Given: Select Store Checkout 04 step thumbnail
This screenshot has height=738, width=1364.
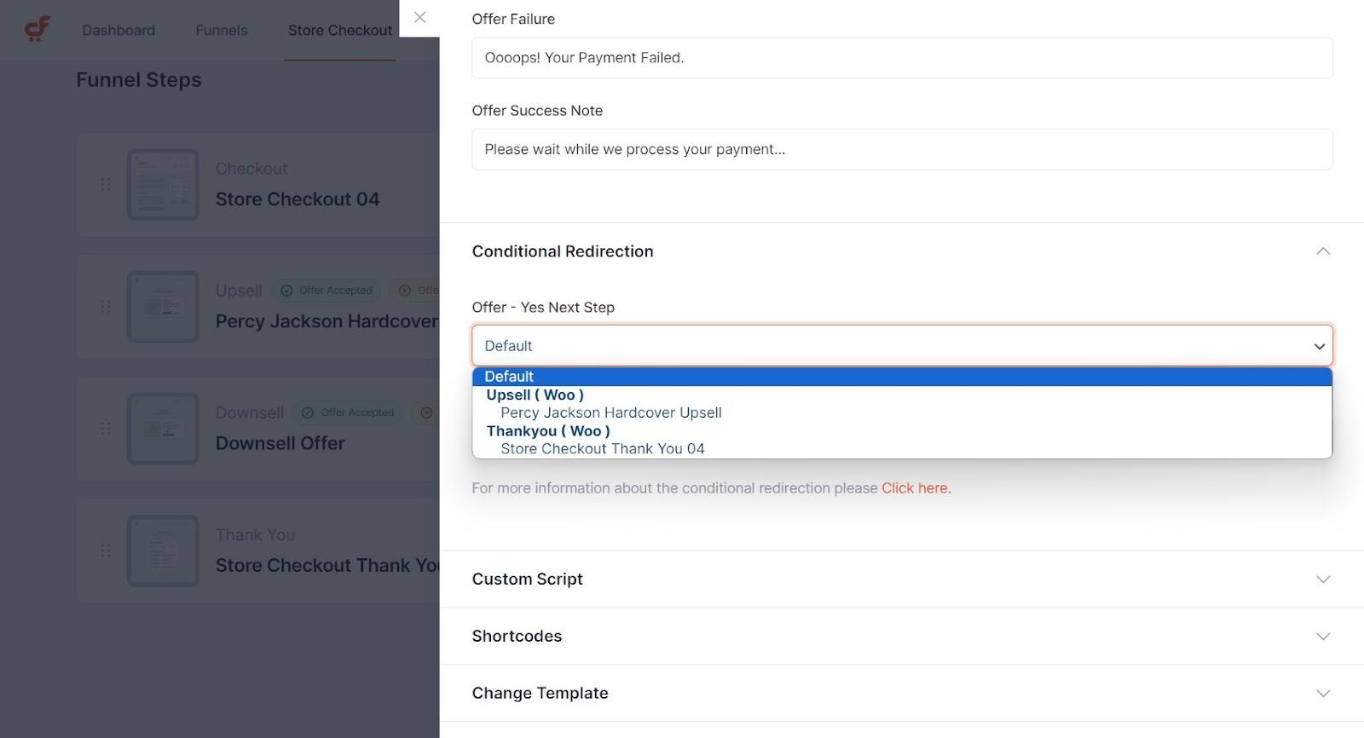Looking at the screenshot, I should [163, 184].
